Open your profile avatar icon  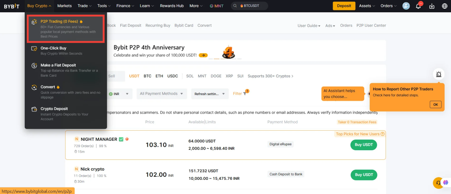pos(406,6)
